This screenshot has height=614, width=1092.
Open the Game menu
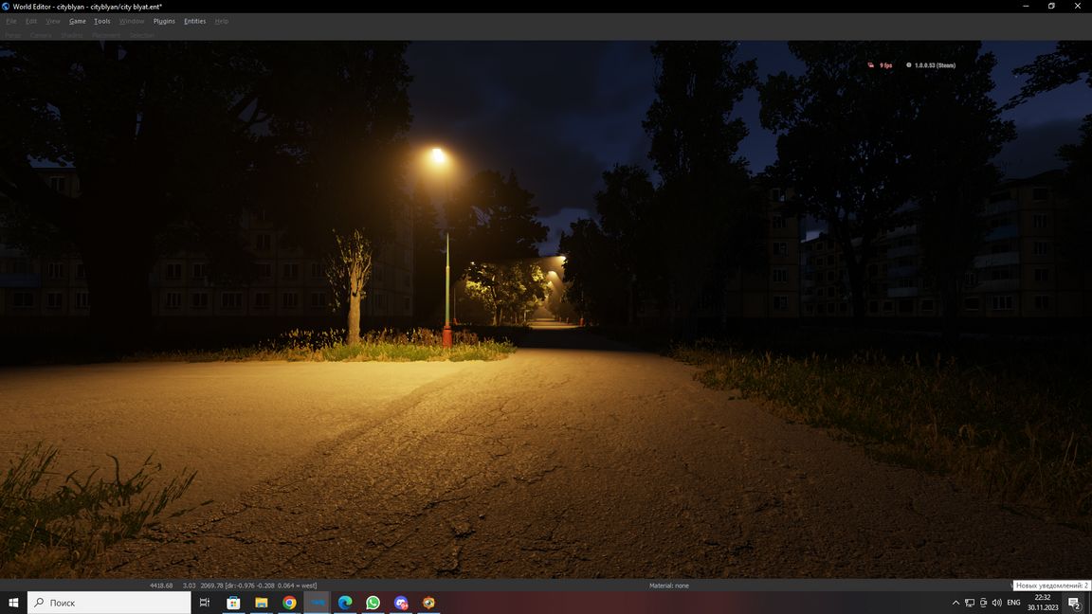tap(78, 21)
